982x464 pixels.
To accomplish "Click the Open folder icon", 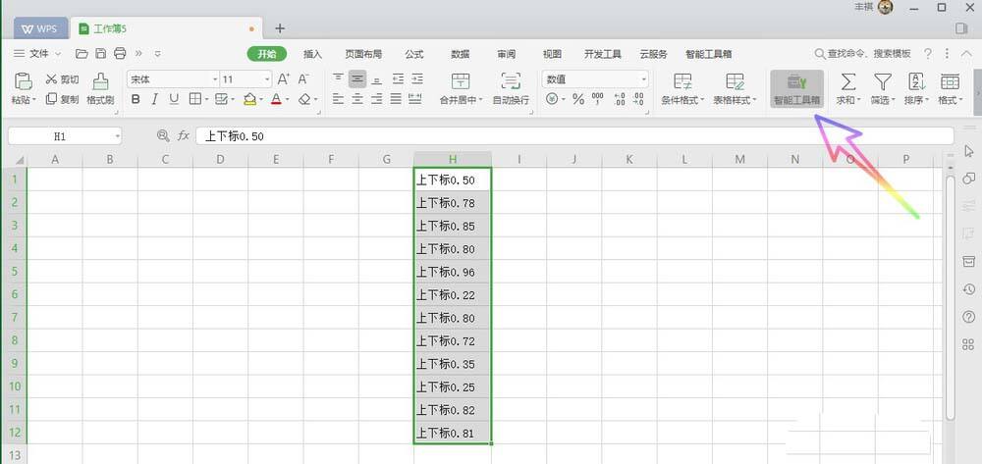I will click(x=82, y=54).
